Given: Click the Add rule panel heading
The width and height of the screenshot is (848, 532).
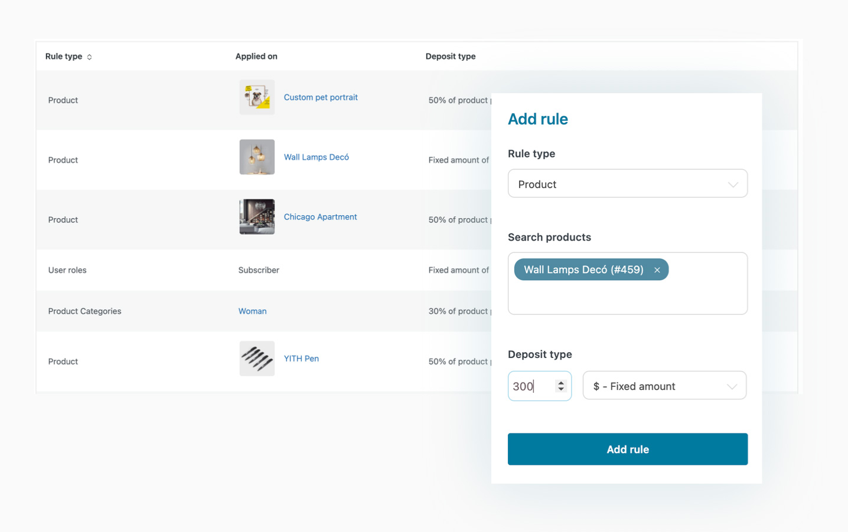Looking at the screenshot, I should (x=538, y=119).
